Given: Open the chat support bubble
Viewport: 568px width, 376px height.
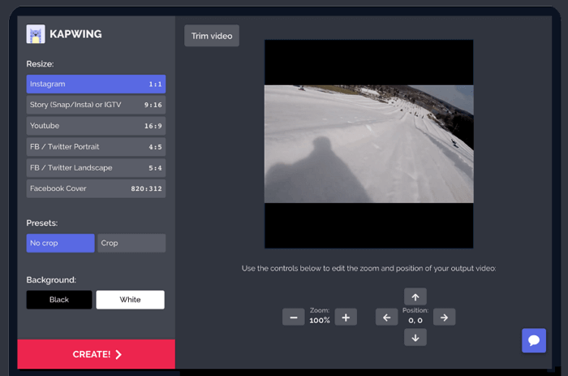Looking at the screenshot, I should pyautogui.click(x=533, y=340).
